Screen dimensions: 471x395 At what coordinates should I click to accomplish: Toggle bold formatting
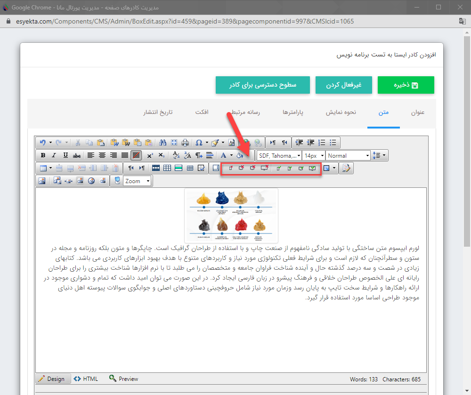tap(43, 155)
